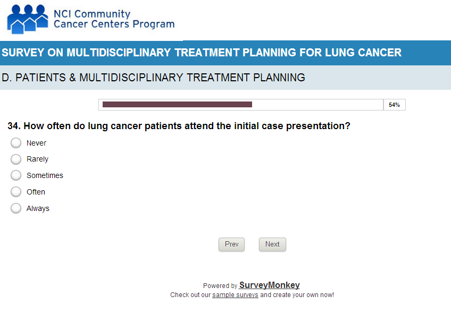Choose the Rarely radio button

click(x=16, y=159)
